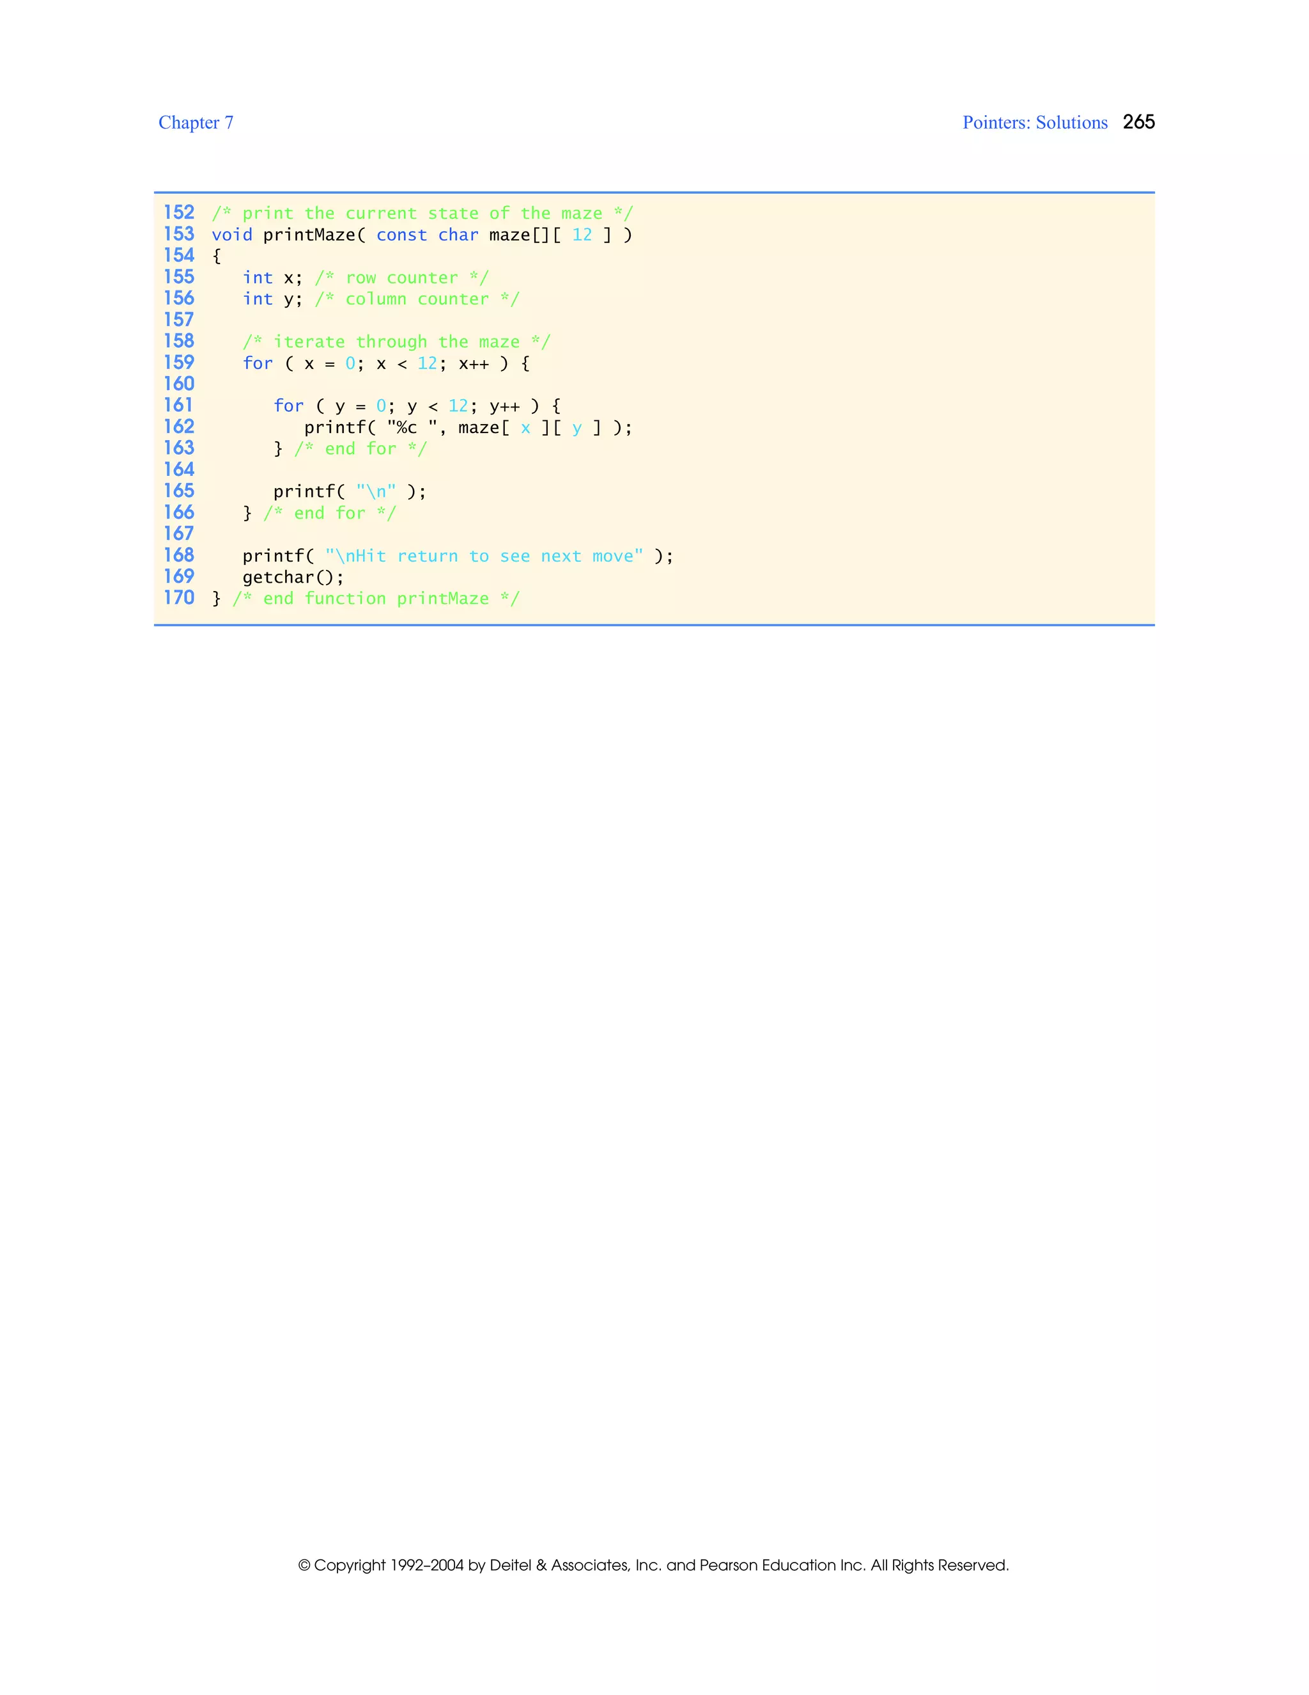Click the outer for loop on line 159
1309x1695 pixels.
click(x=385, y=363)
